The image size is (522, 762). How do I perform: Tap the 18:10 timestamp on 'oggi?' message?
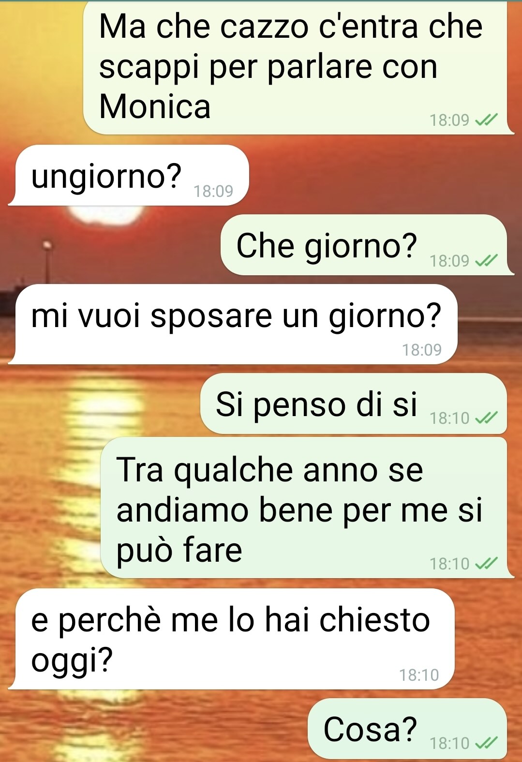click(419, 675)
